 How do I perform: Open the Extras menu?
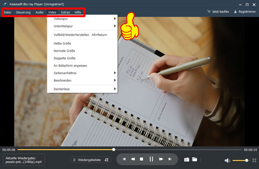[66, 12]
